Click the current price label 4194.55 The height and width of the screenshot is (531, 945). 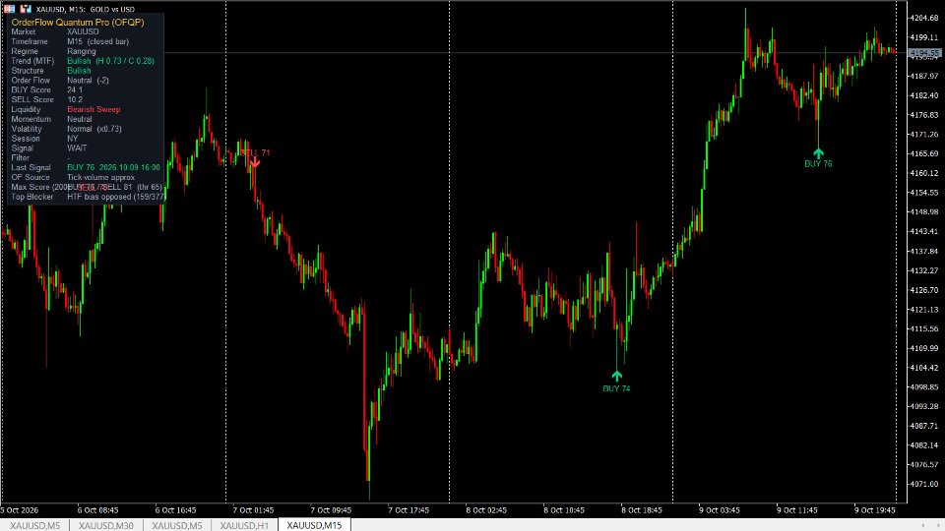click(925, 53)
